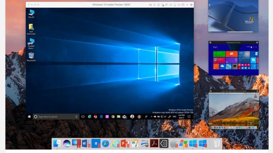Expand the title bar device icons arrow
The image size is (273, 153).
[187, 5]
